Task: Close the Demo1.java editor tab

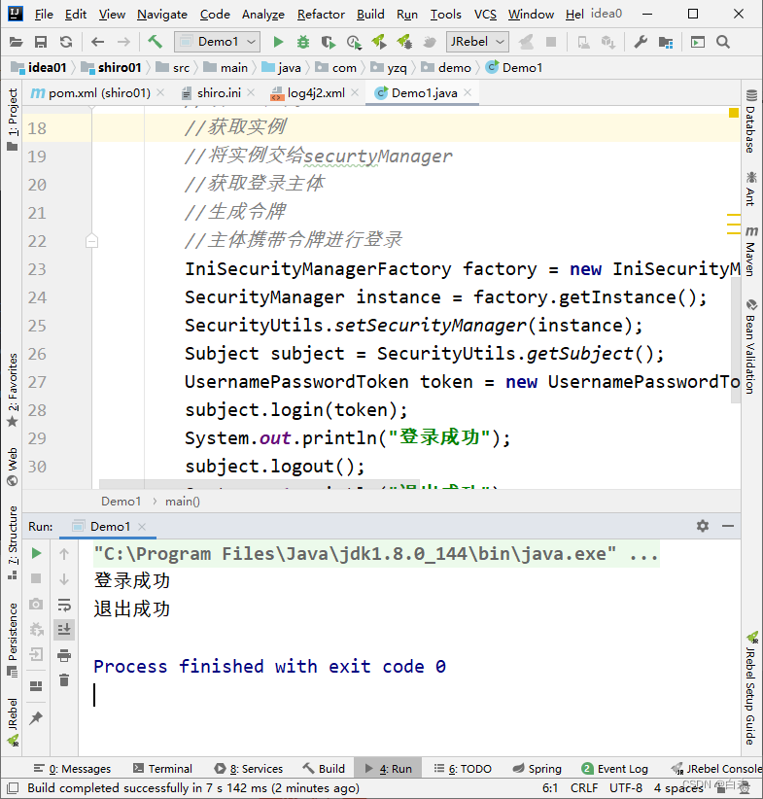Action: click(468, 92)
